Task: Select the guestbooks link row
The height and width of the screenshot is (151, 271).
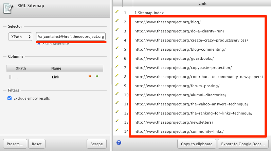Action: [x=174, y=58]
